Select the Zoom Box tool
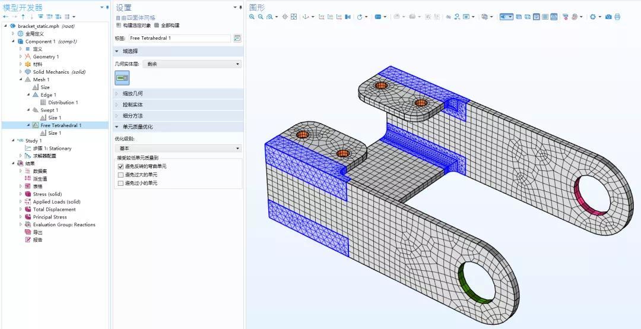Screen dimensions: 641x329 (269, 17)
